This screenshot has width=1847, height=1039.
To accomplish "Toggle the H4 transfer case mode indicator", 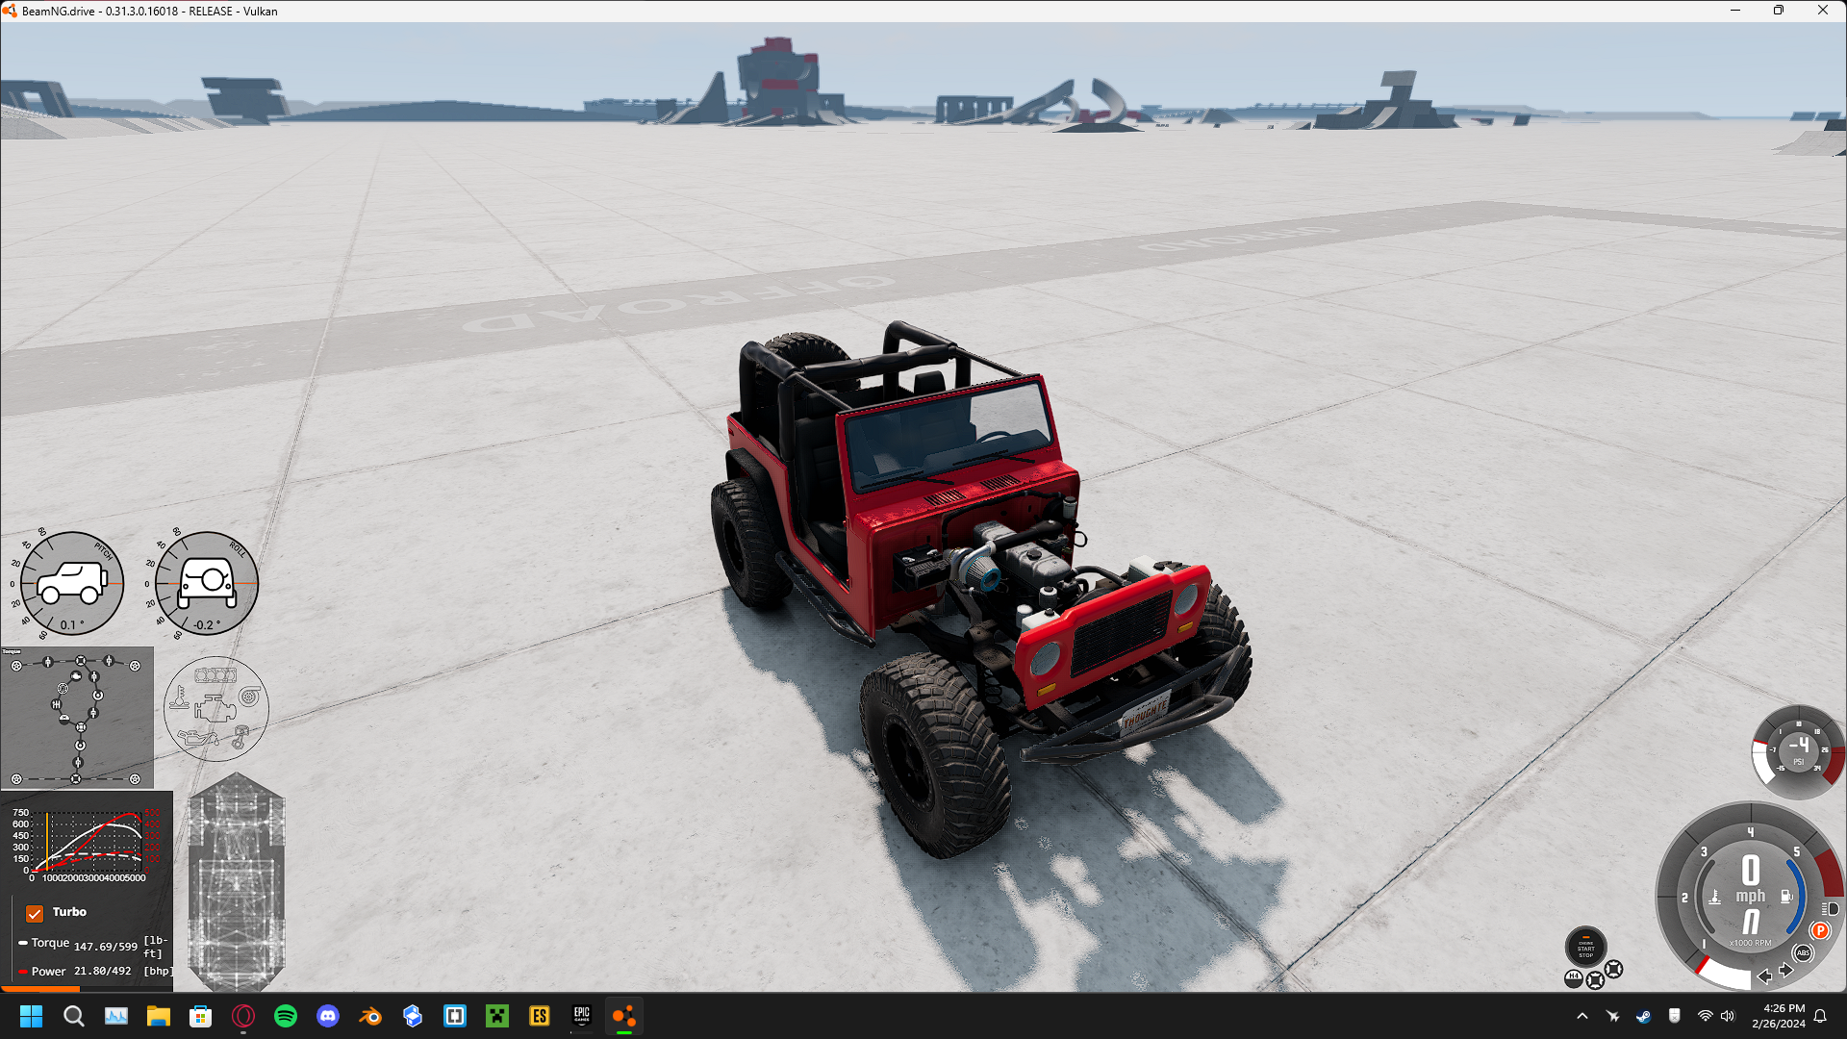I will tap(1574, 979).
